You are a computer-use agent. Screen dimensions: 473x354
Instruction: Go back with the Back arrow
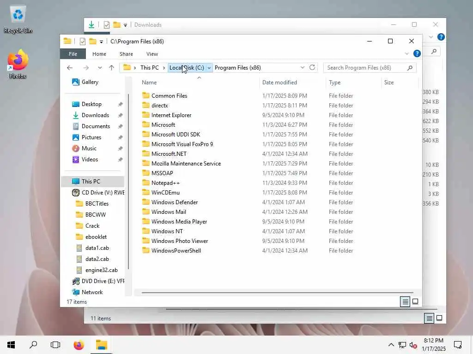70,68
